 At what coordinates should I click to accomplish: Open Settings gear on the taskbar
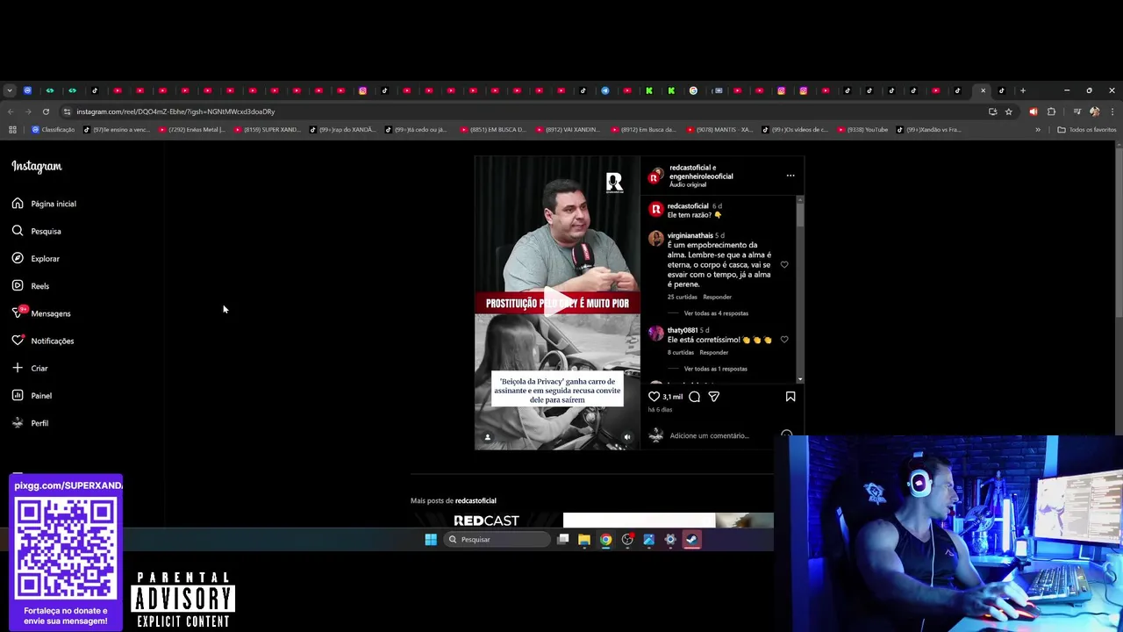coord(670,540)
